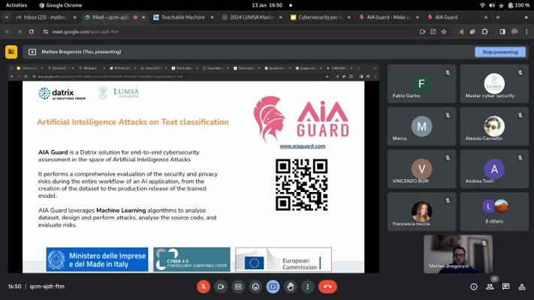This screenshot has height=300, width=534.
Task: Switch to the AIA Guard - Make tab
Action: pyautogui.click(x=388, y=17)
